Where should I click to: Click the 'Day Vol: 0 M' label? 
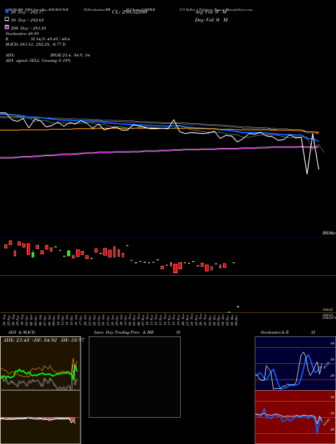tap(211, 20)
